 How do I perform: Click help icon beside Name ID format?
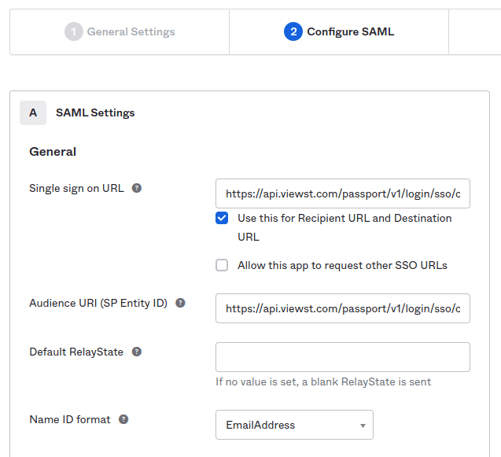tap(123, 419)
